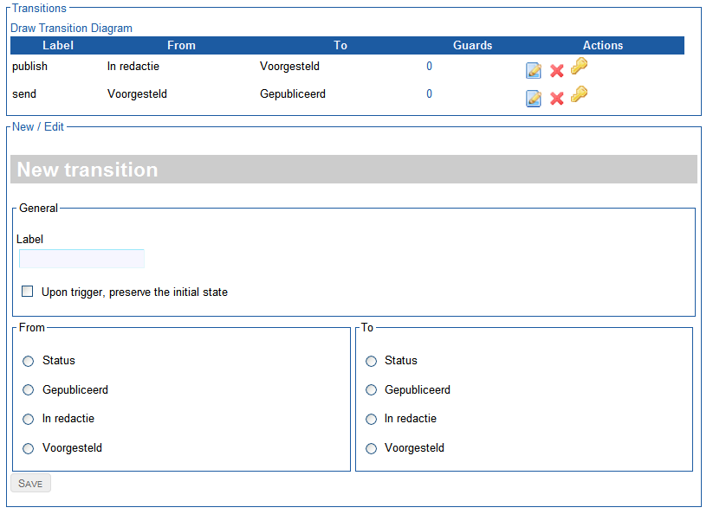This screenshot has width=713, height=514.
Task: Focus the Label text field
Action: click(81, 259)
